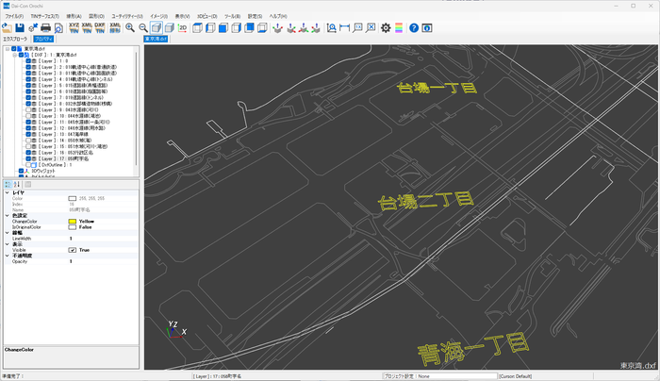The height and width of the screenshot is (381, 660).
Task: Click the yellow 台場一丁目 label in the viewport
Action: pyautogui.click(x=437, y=88)
